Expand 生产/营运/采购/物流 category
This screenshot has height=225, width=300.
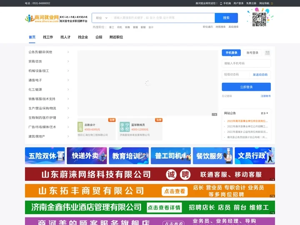49,108
